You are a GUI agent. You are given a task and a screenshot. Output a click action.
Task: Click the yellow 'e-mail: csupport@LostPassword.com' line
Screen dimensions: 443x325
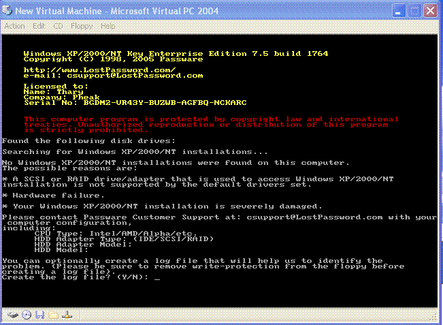[x=113, y=76]
